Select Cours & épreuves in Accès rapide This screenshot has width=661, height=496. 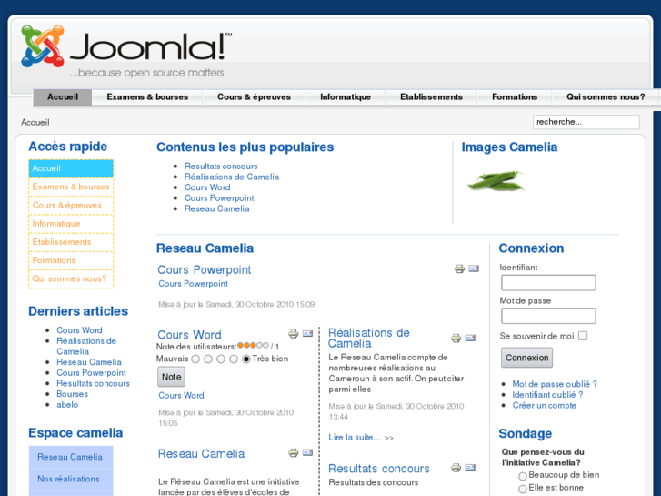pyautogui.click(x=71, y=206)
